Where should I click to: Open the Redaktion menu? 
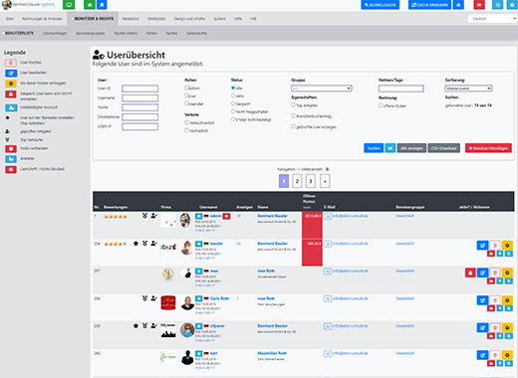130,19
